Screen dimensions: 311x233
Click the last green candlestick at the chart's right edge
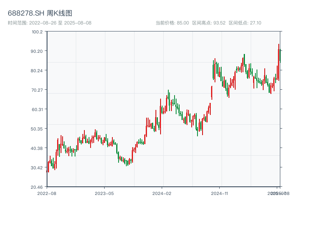(x=280, y=56)
